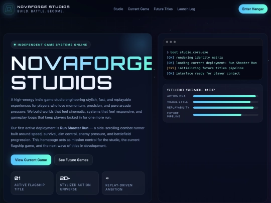The height and width of the screenshot is (203, 271).
Task: Click the infinity symbol on Replay-Driven card
Action: (x=107, y=178)
